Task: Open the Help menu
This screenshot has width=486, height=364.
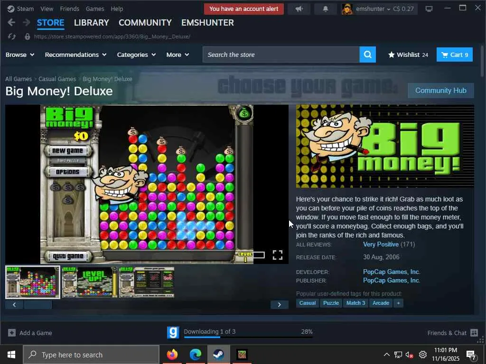Action: (x=117, y=9)
